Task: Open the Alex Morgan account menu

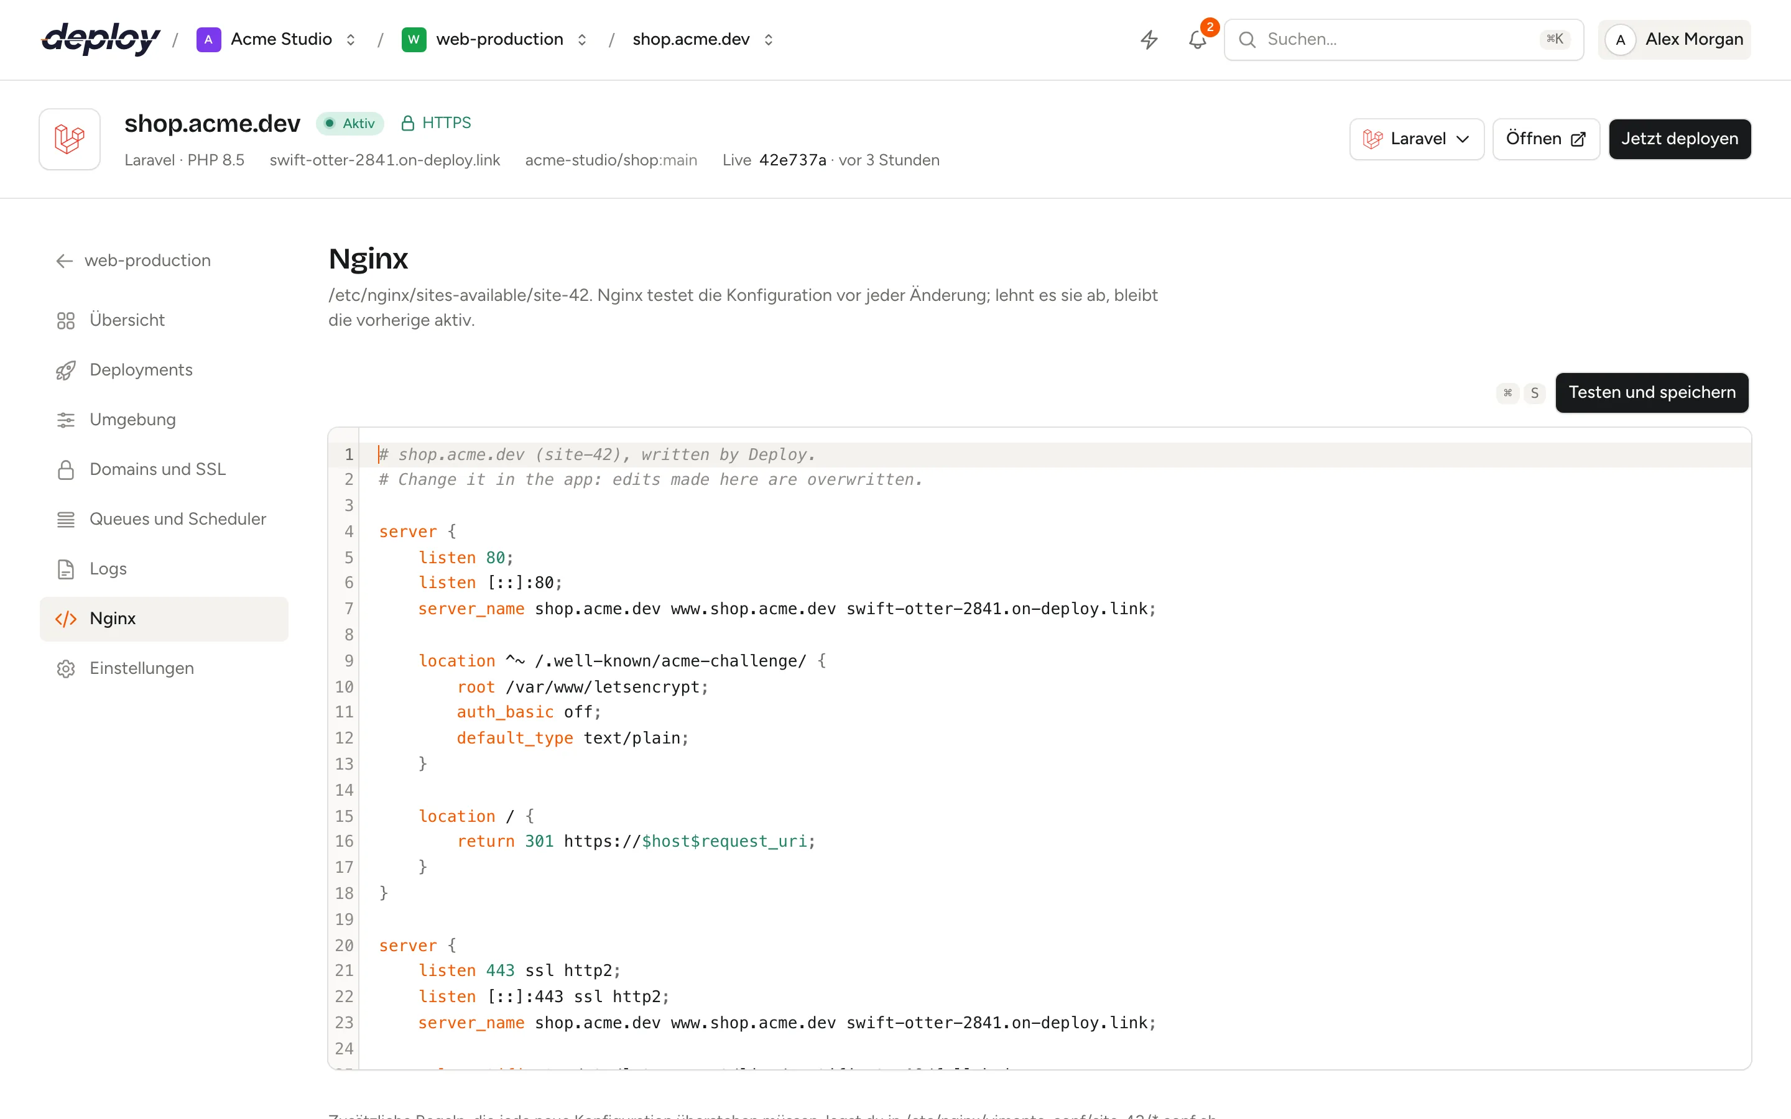Action: tap(1675, 40)
